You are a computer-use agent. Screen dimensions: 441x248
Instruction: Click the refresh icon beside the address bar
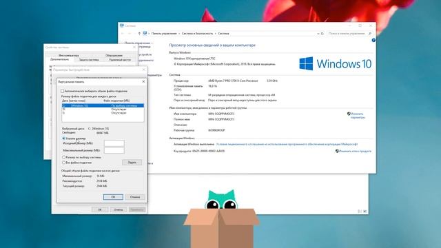[322, 34]
